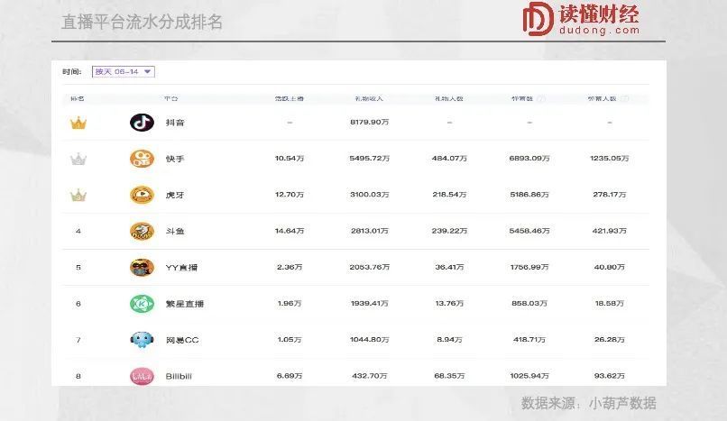The height and width of the screenshot is (421, 727).
Task: Click the 3100.03万 gift income value
Action: (370, 195)
